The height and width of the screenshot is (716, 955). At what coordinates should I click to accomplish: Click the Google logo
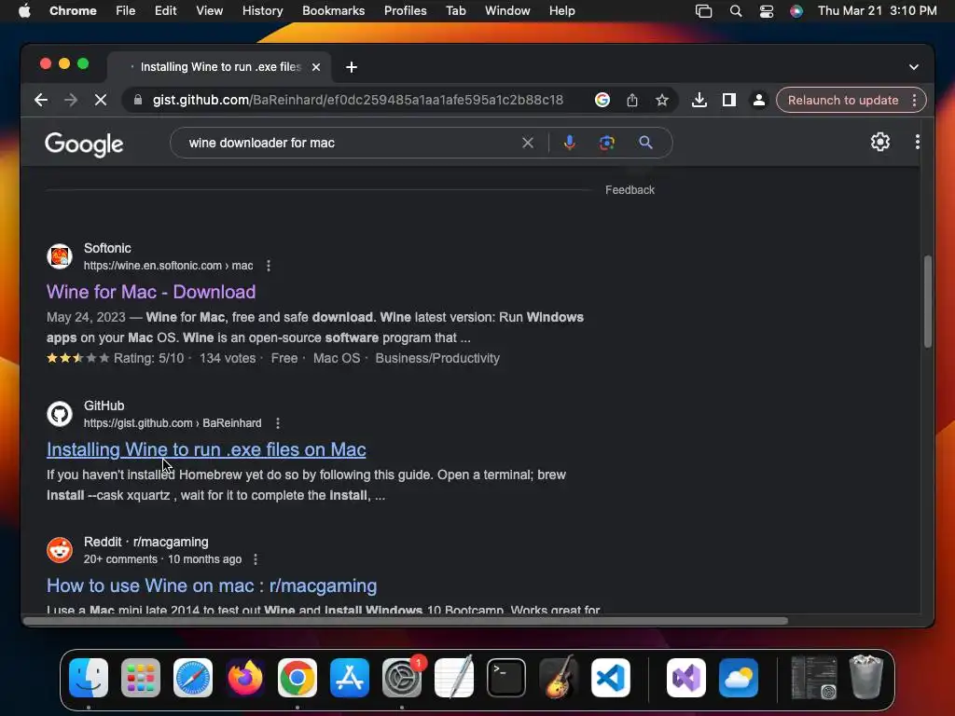[84, 145]
